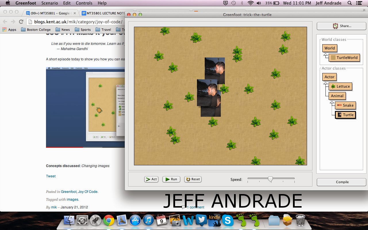
Task: Click the battery 35% indicator
Action: pyautogui.click(x=272, y=3)
